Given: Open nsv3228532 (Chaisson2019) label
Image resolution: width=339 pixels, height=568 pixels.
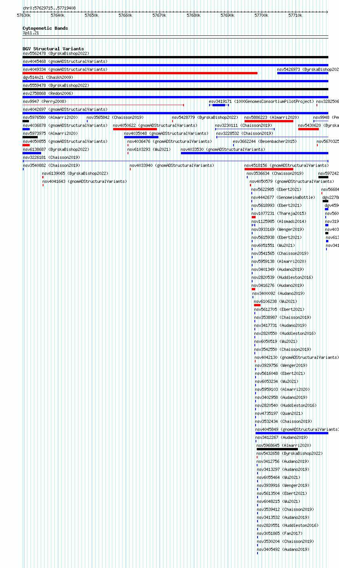Looking at the screenshot, I should click(245, 134).
